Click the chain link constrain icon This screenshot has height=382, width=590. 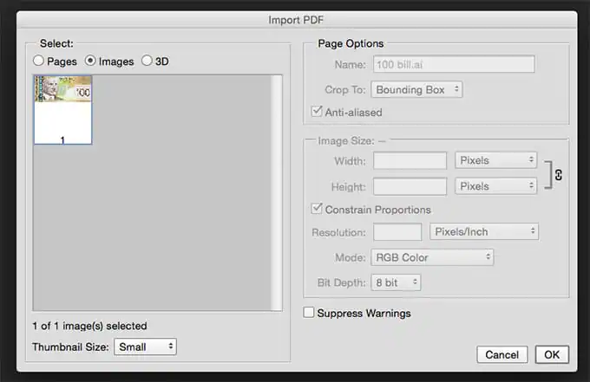tap(558, 175)
